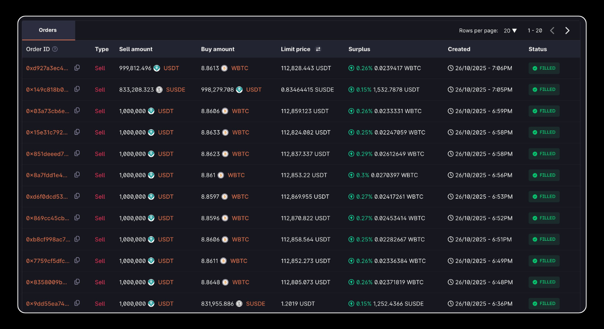Viewport: 604px width, 329px height.
Task: Click the WBTC icon next to 8.8648
Action: click(225, 282)
